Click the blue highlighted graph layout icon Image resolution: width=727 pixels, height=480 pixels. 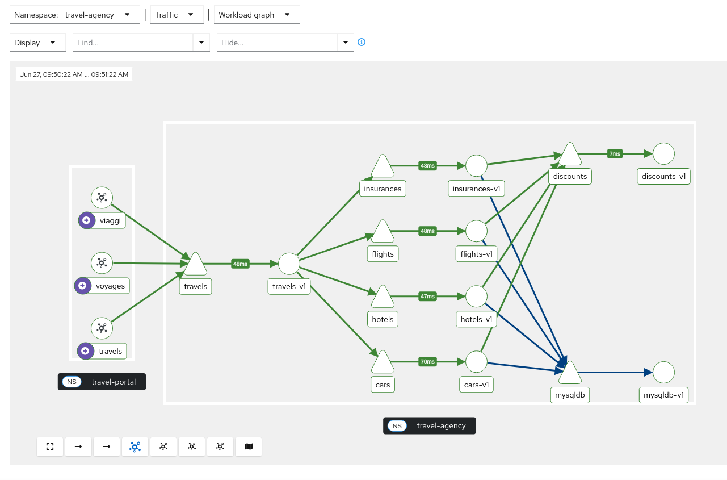coord(135,446)
